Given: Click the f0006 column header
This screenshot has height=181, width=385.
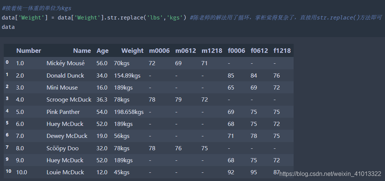Looking at the screenshot, I should pyautogui.click(x=236, y=51).
